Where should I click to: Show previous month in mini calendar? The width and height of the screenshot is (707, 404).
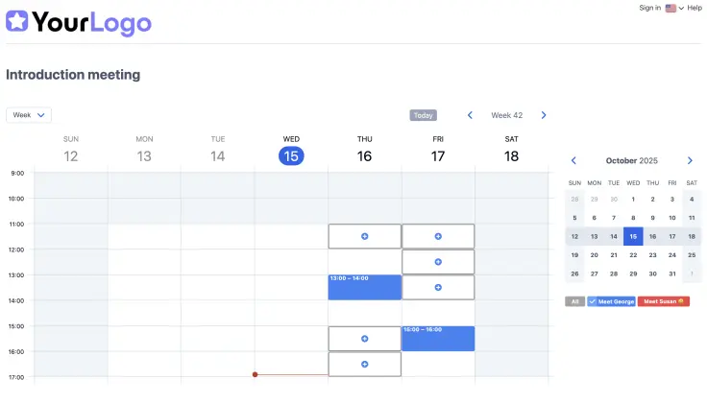573,160
